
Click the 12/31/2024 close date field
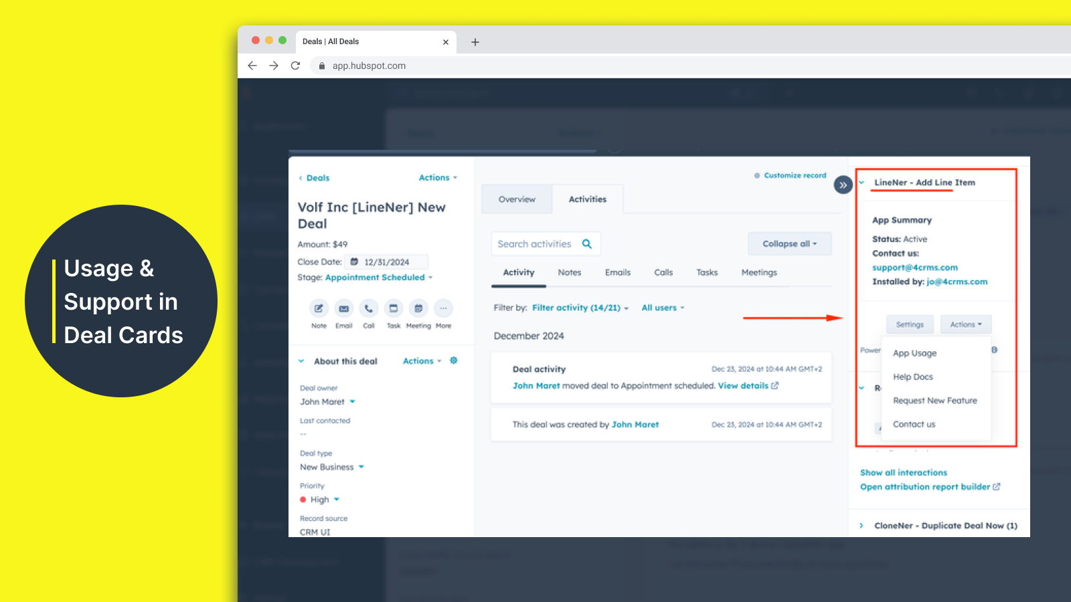pyautogui.click(x=387, y=262)
